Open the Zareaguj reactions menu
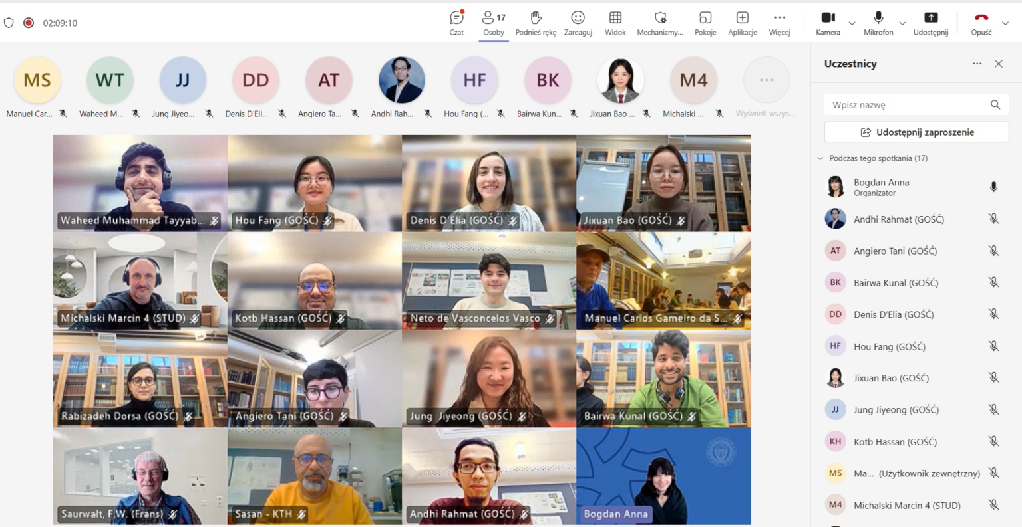Image resolution: width=1022 pixels, height=527 pixels. coord(578,23)
